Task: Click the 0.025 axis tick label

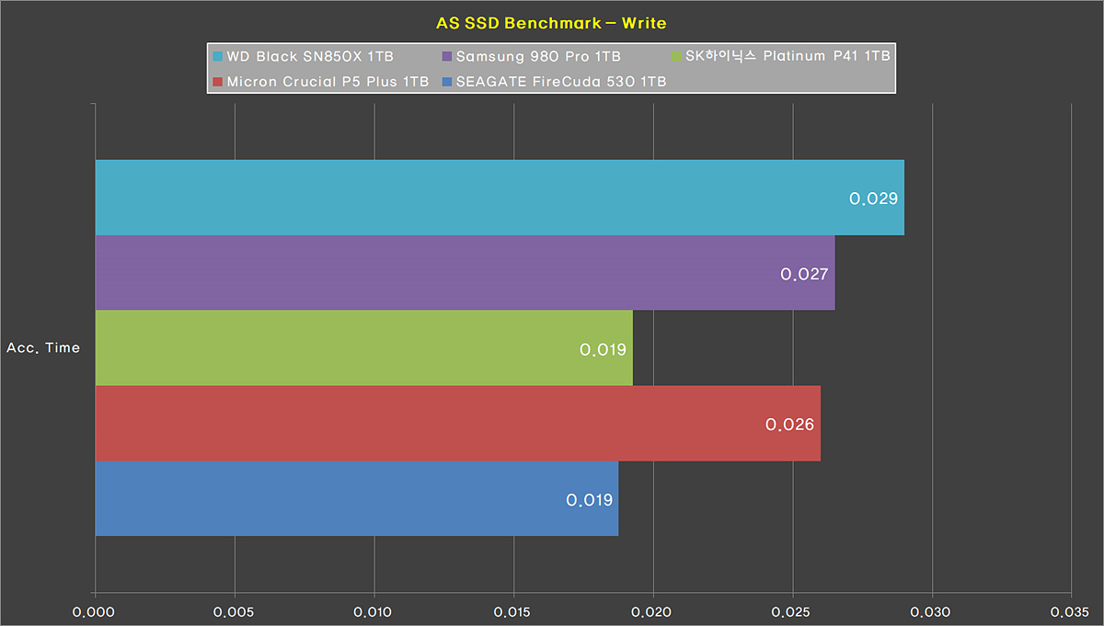Action: [x=793, y=611]
